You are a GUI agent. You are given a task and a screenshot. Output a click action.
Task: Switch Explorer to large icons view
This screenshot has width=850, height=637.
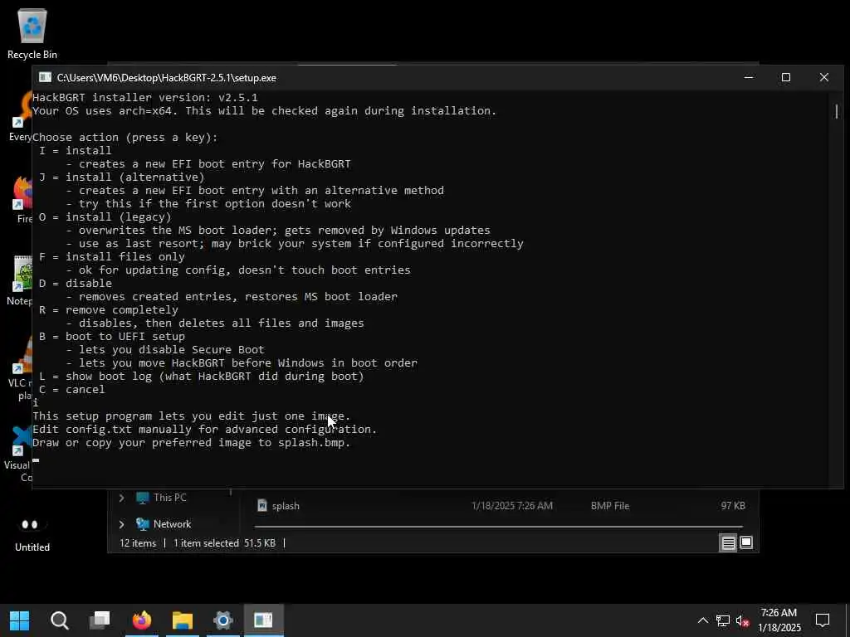(x=746, y=542)
